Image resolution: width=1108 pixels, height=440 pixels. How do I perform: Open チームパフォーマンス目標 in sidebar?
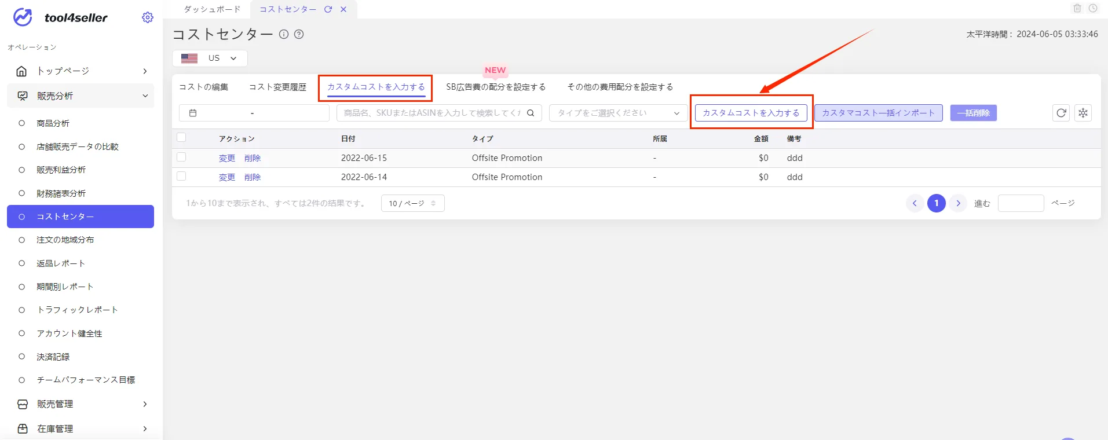(86, 380)
